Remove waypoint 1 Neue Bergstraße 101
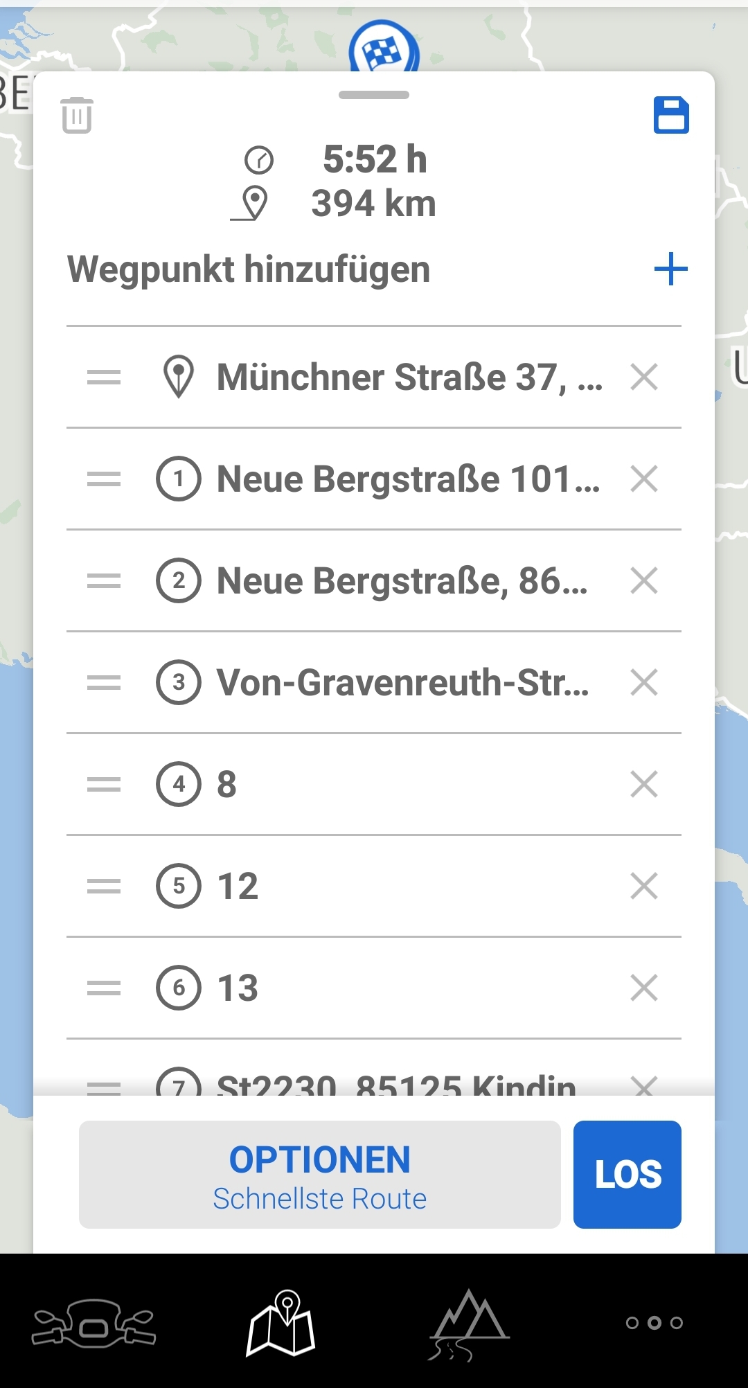The height and width of the screenshot is (1388, 748). 644,479
